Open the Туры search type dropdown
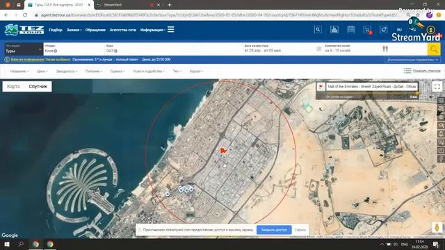The width and height of the screenshot is (445, 250). 23,49
